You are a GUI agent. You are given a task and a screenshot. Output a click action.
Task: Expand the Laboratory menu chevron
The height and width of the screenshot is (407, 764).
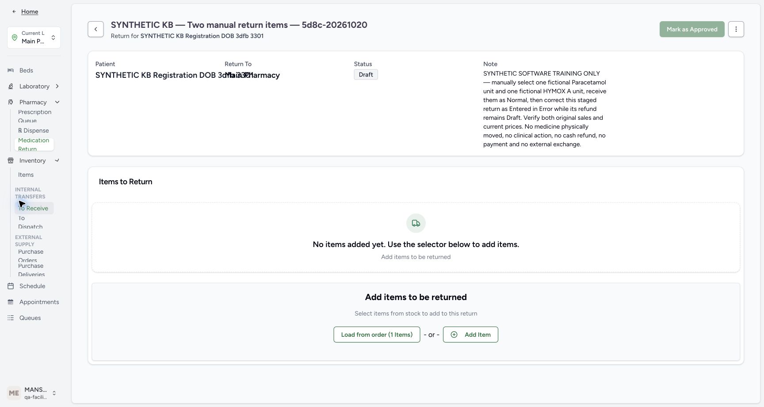point(57,86)
